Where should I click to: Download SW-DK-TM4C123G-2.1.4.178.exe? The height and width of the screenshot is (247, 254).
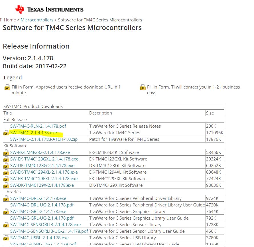pyautogui.click(x=42, y=166)
